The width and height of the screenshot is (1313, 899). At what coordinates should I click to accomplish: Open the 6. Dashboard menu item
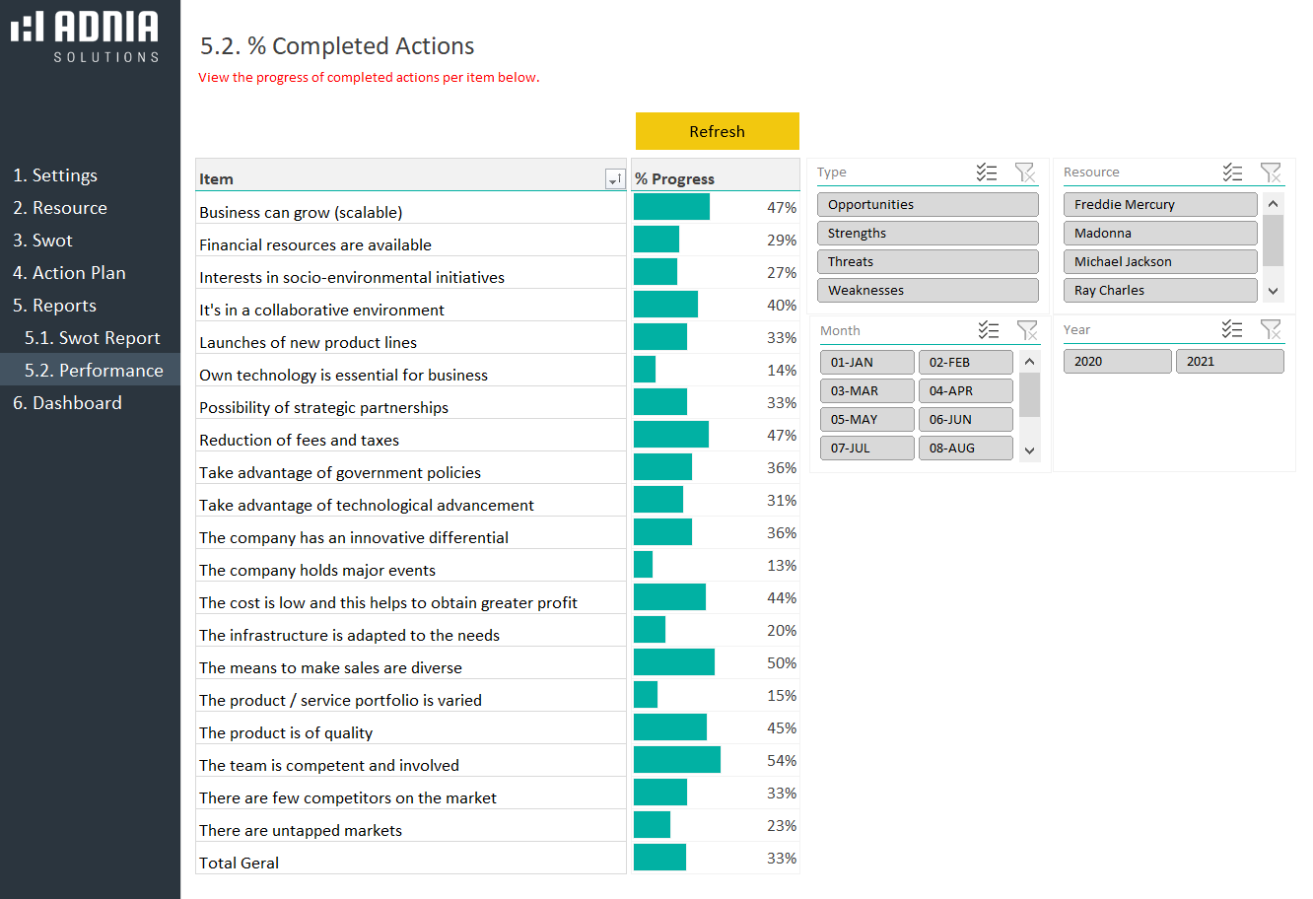(67, 403)
